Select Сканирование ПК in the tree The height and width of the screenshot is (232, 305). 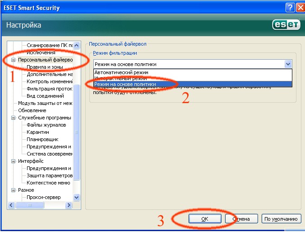point(50,45)
